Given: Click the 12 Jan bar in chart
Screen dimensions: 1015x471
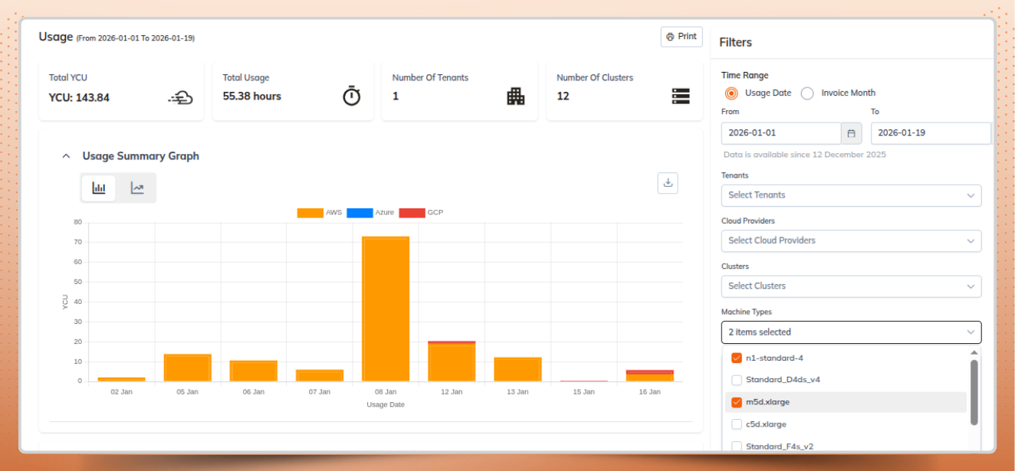Looking at the screenshot, I should pos(452,361).
